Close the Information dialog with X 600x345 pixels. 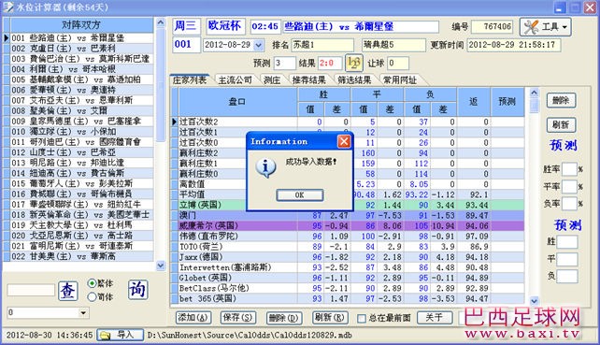point(344,142)
